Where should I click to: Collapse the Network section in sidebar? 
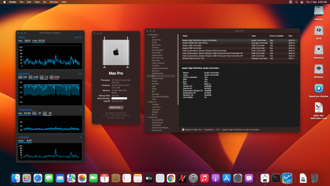pyautogui.click(x=148, y=102)
